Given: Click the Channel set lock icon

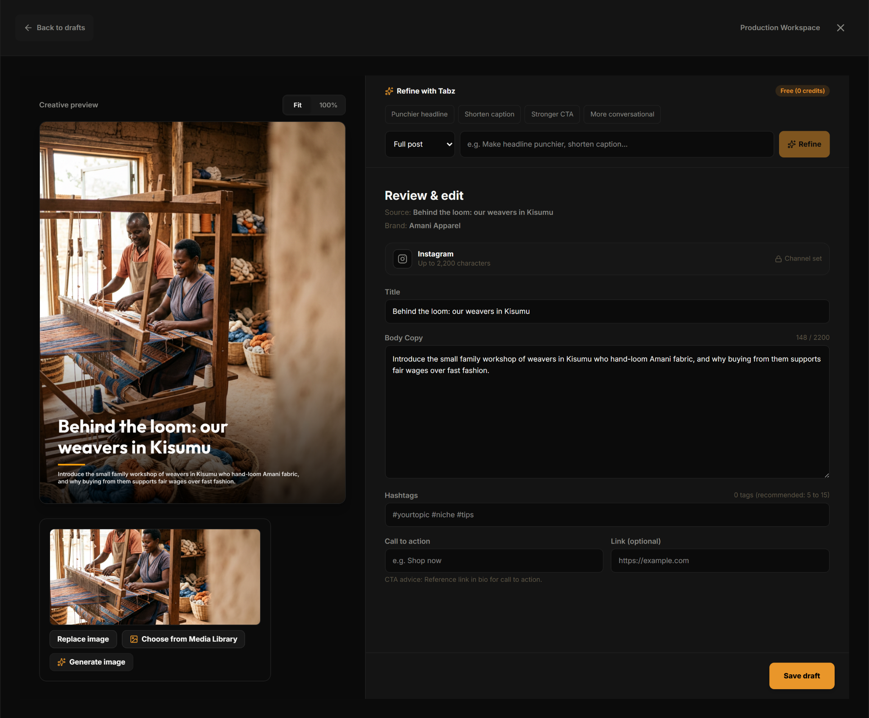Looking at the screenshot, I should tap(778, 259).
